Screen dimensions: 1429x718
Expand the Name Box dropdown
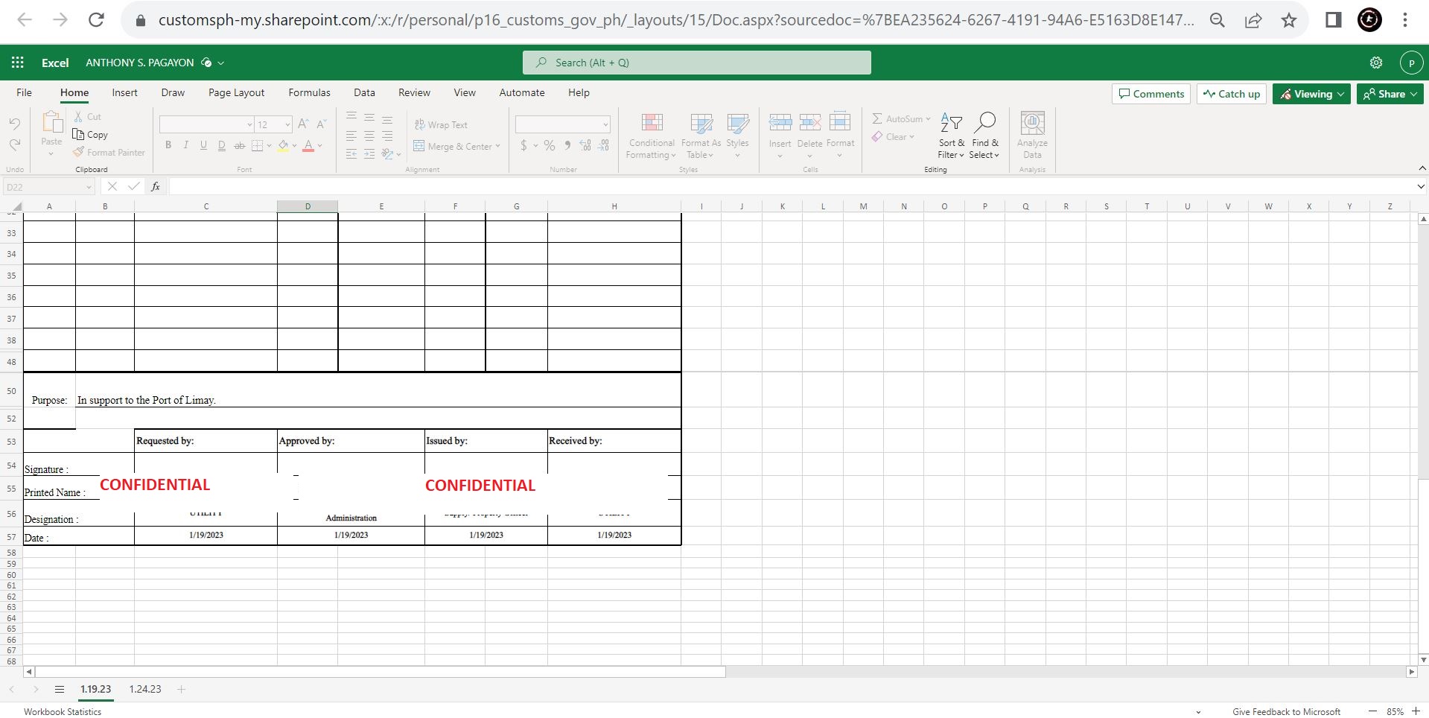89,187
